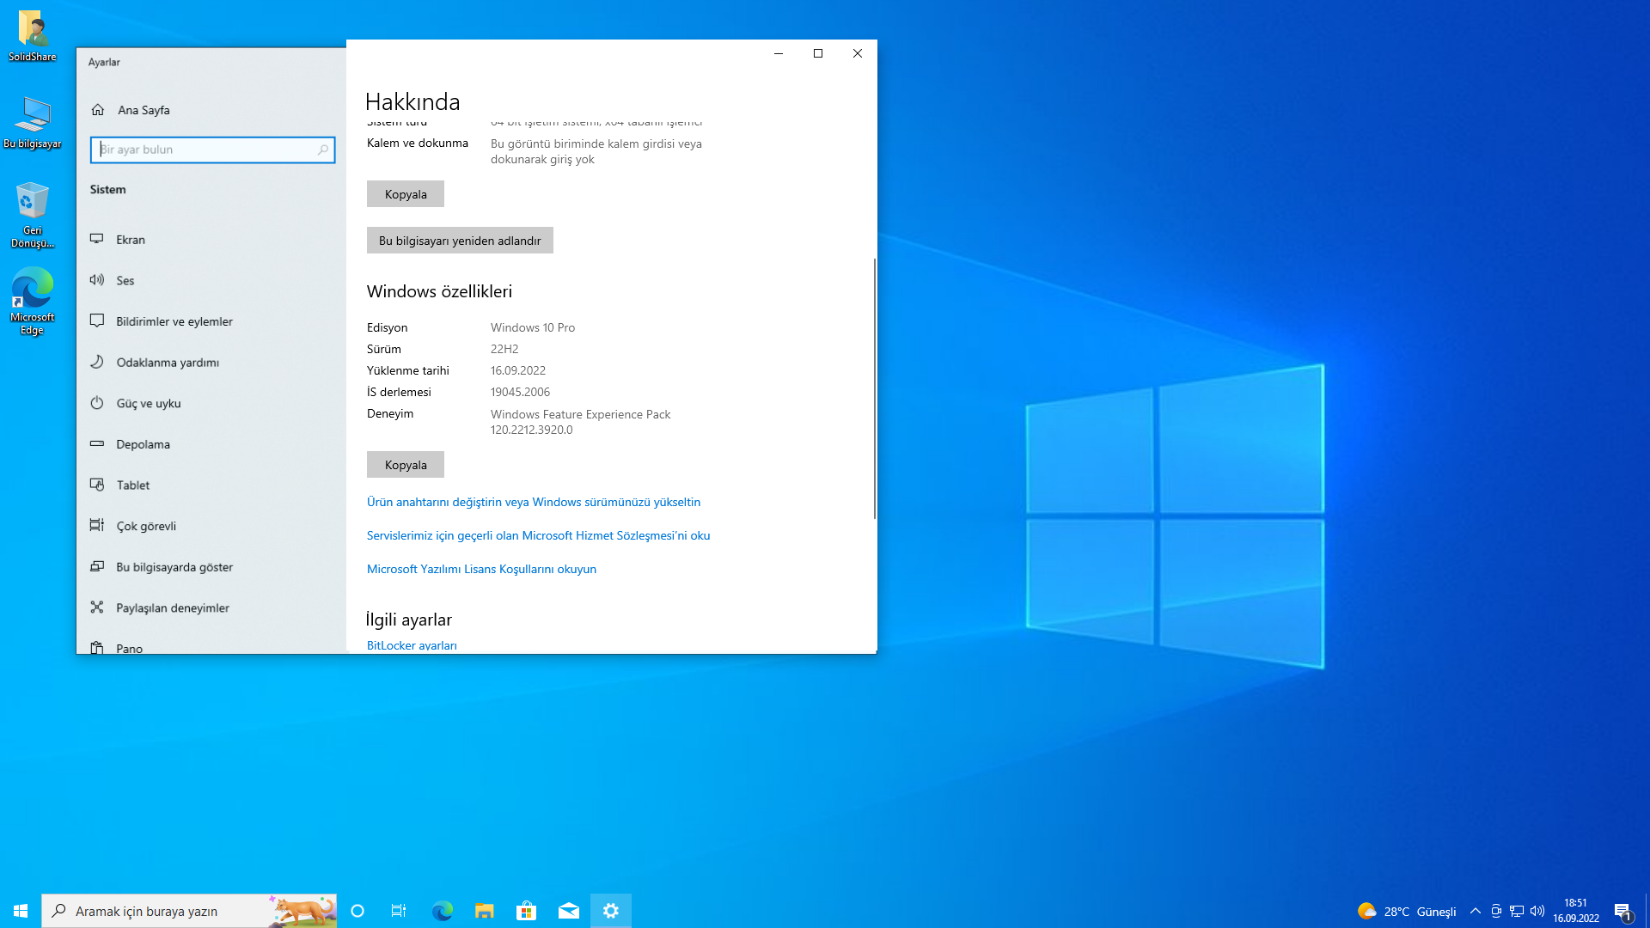Click Kopyala under device specifications

point(406,194)
